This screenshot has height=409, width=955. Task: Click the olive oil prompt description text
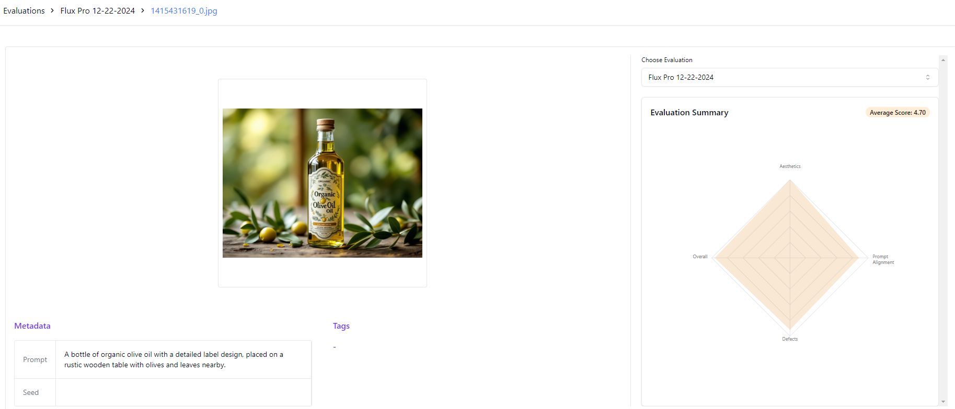click(174, 359)
